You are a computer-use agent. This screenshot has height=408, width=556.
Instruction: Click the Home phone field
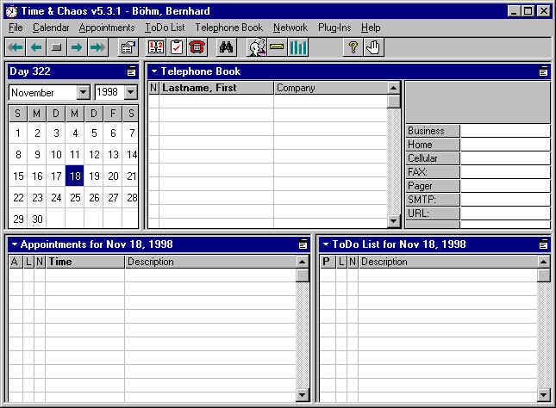[505, 145]
